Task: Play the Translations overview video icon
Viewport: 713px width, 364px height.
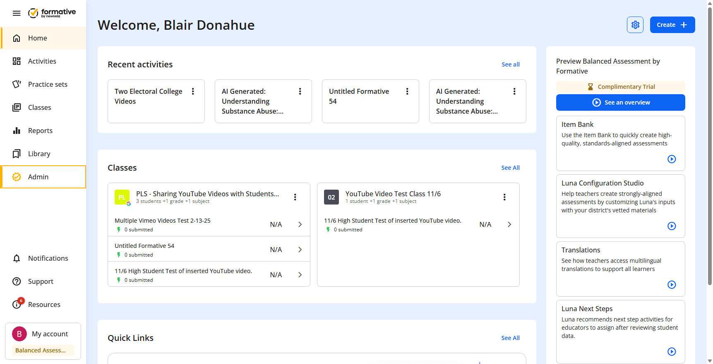Action: tap(672, 285)
